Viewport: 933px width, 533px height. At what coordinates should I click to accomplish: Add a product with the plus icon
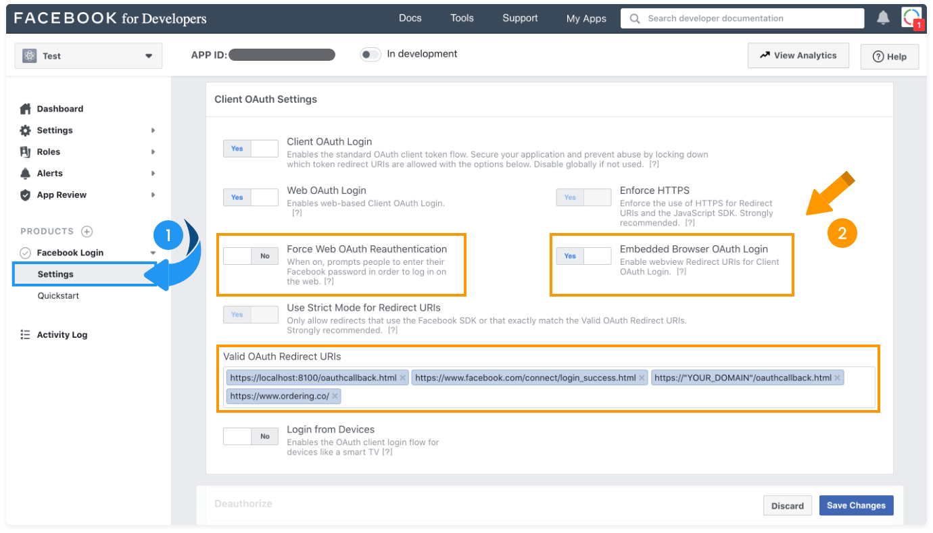[x=87, y=232]
